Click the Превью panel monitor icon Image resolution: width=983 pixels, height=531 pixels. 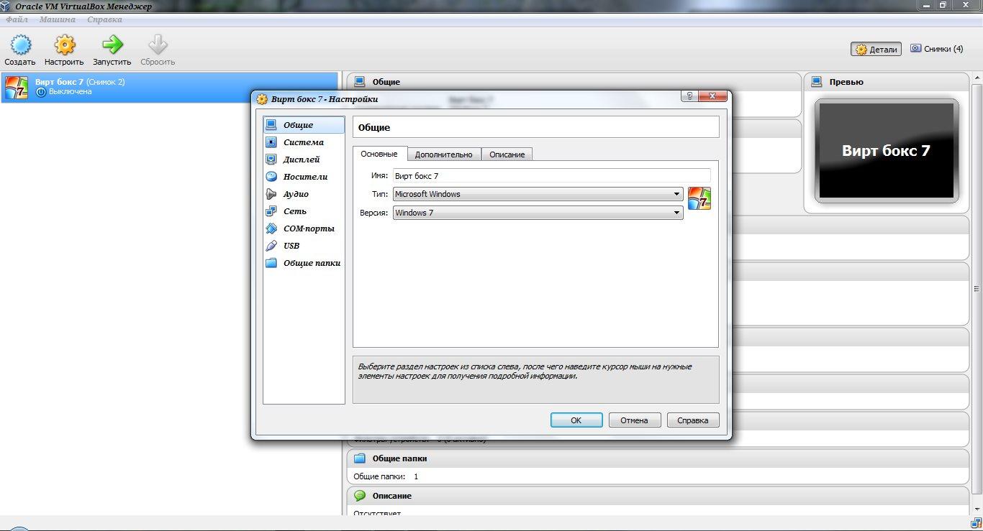coord(817,82)
